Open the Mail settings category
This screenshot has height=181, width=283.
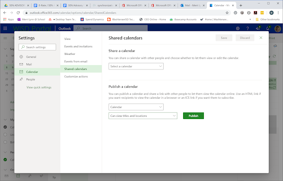point(29,64)
